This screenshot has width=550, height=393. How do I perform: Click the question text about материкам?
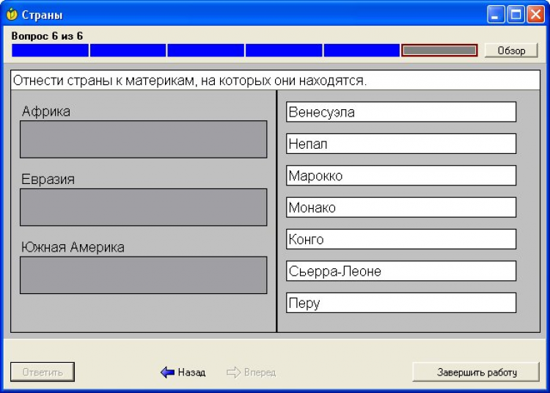[x=190, y=81]
